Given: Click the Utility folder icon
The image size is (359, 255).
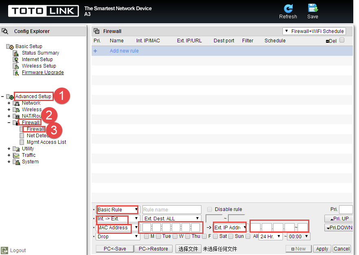Looking at the screenshot, I should (x=16, y=149).
